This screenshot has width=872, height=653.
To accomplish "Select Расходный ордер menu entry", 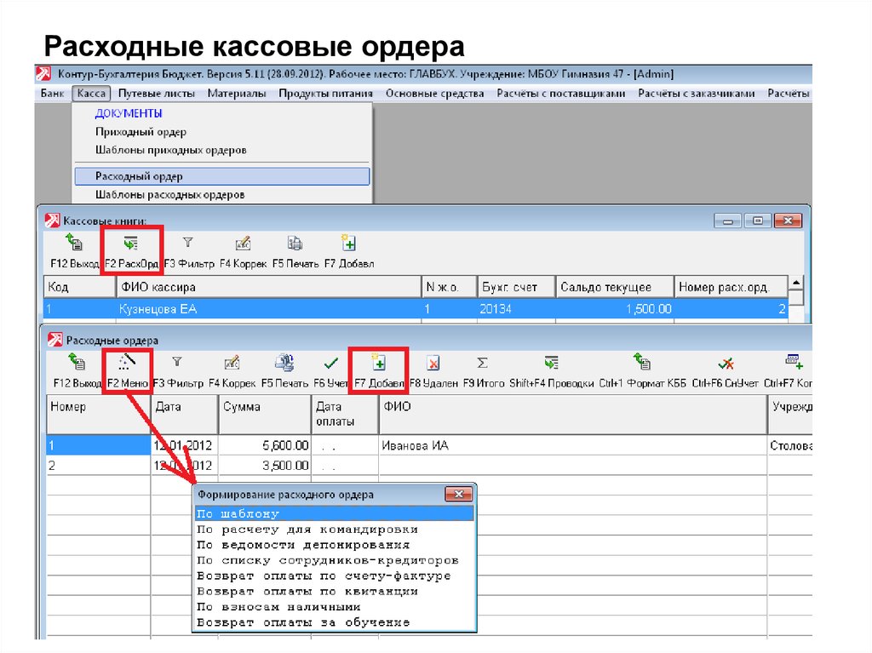I will point(139,176).
